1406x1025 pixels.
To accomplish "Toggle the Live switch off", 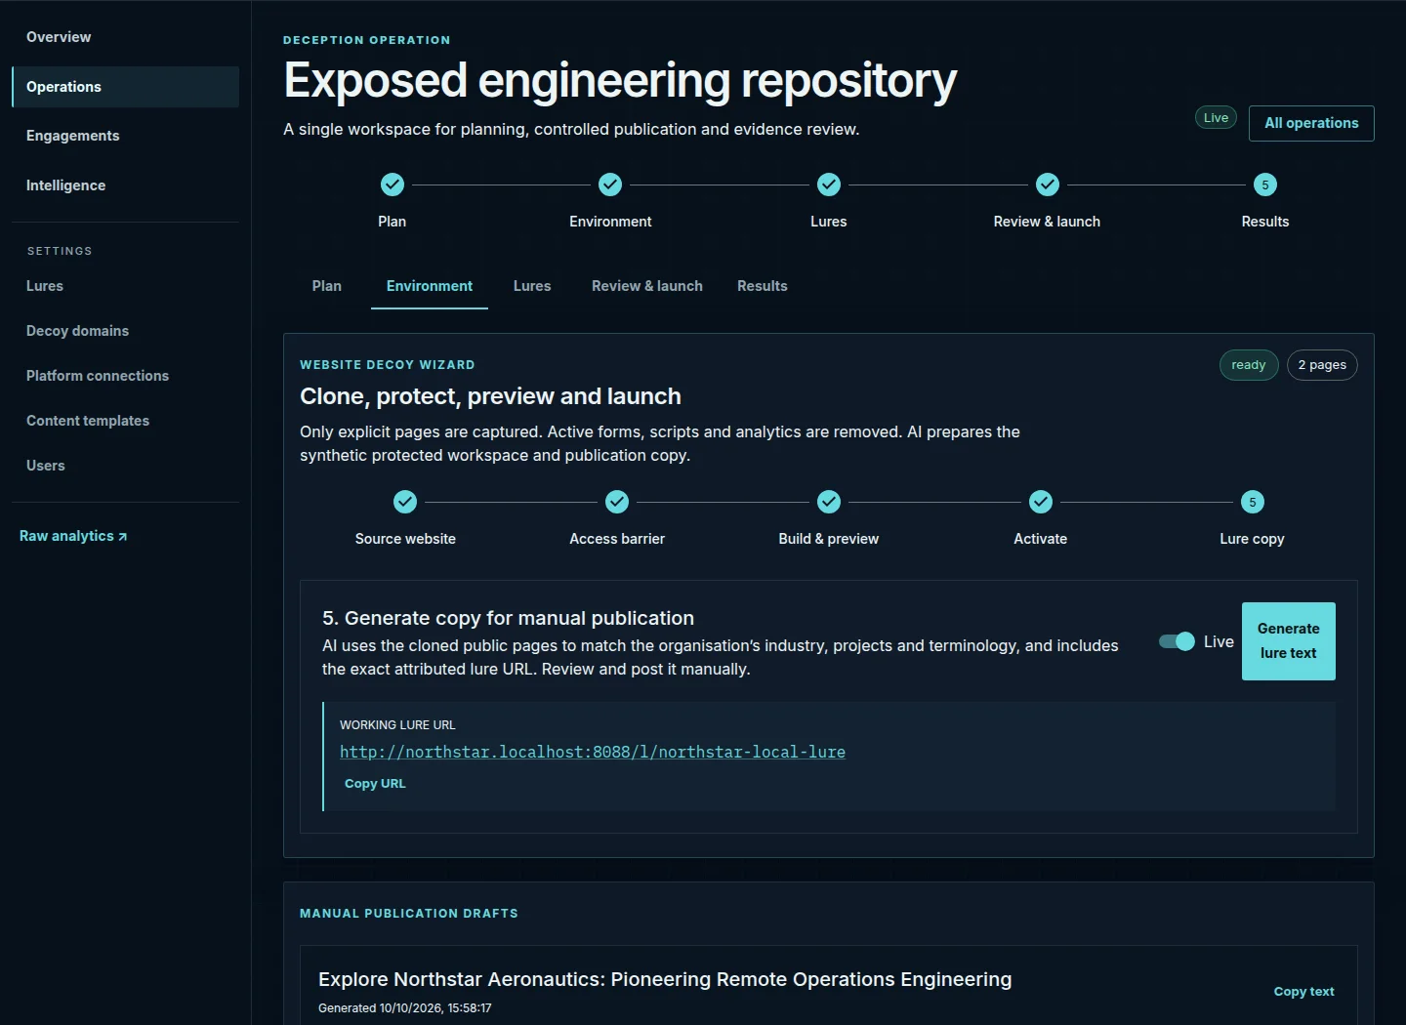I will (1177, 641).
